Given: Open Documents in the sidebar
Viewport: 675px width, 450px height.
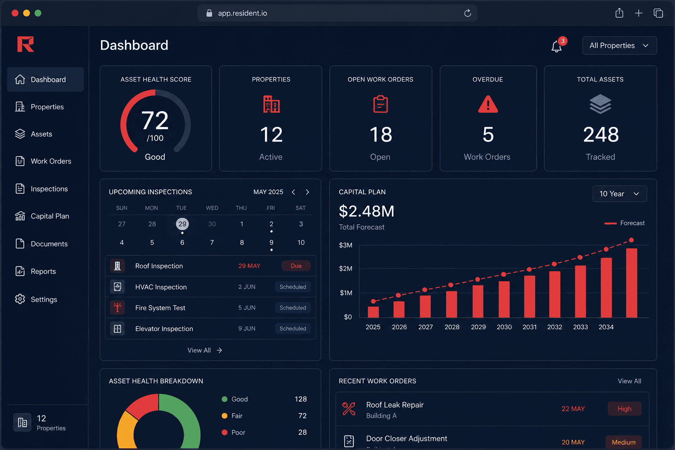Looking at the screenshot, I should (x=45, y=244).
